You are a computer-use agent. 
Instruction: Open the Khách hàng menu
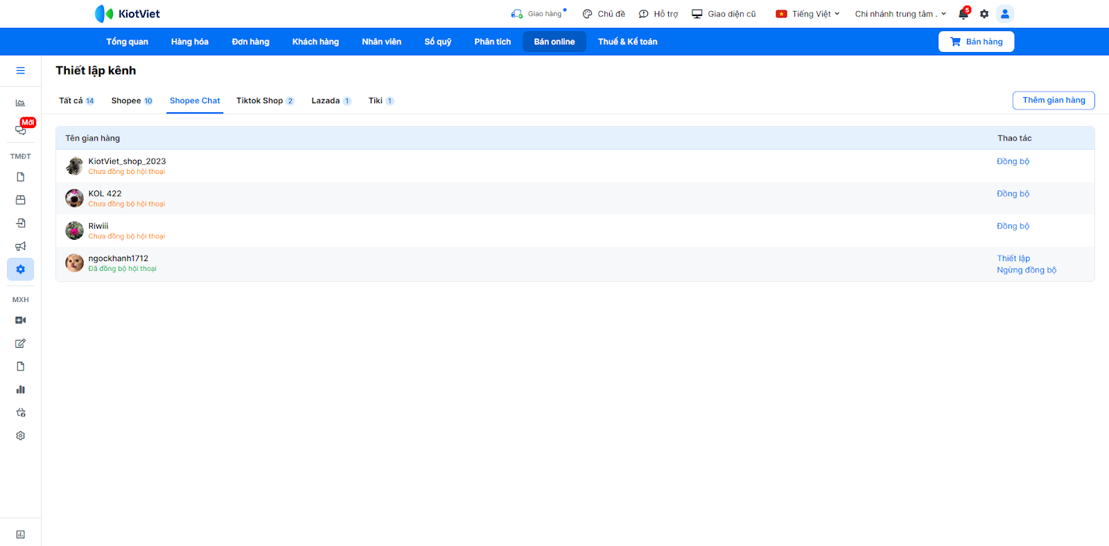pos(315,42)
